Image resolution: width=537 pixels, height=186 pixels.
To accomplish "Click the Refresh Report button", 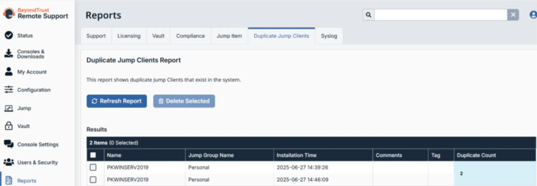I will tap(117, 101).
